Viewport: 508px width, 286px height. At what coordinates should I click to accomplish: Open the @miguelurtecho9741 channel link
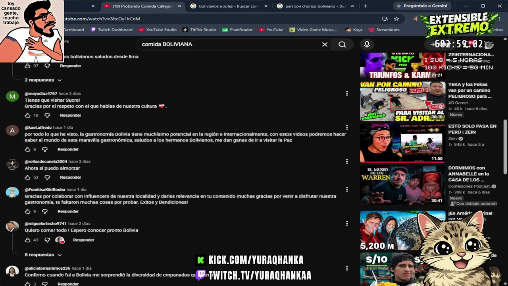[x=46, y=224]
